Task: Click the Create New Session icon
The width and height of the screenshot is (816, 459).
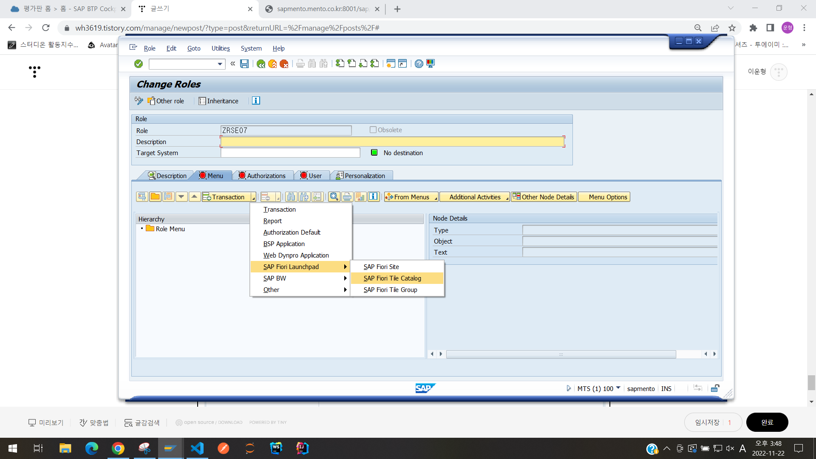Action: pos(391,64)
